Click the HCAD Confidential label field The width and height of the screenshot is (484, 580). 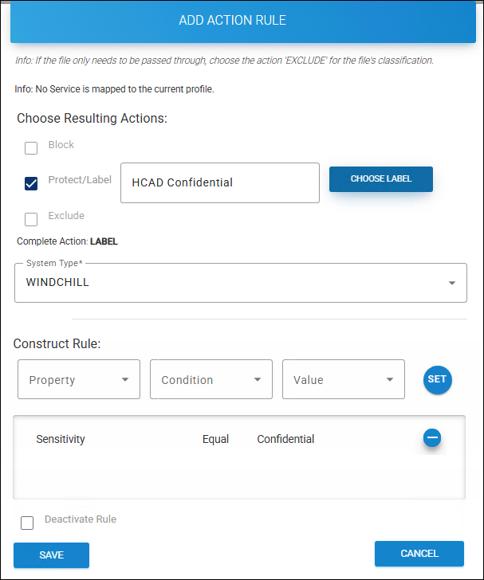pyautogui.click(x=219, y=183)
